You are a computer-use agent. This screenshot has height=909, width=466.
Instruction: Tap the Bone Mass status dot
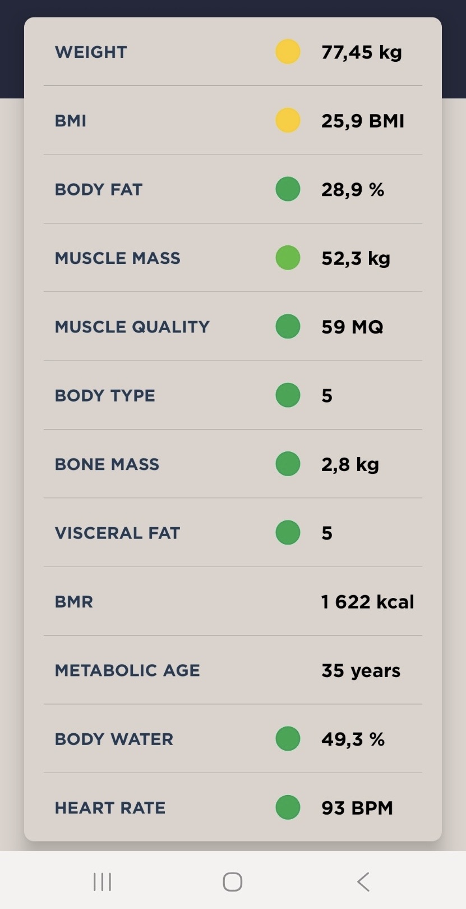[288, 464]
